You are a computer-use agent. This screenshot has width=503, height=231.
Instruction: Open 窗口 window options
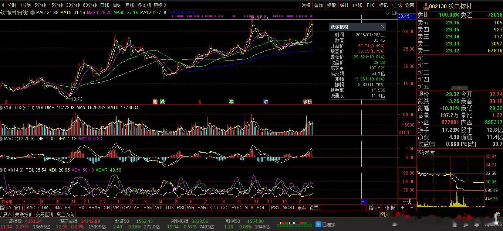(18, 208)
